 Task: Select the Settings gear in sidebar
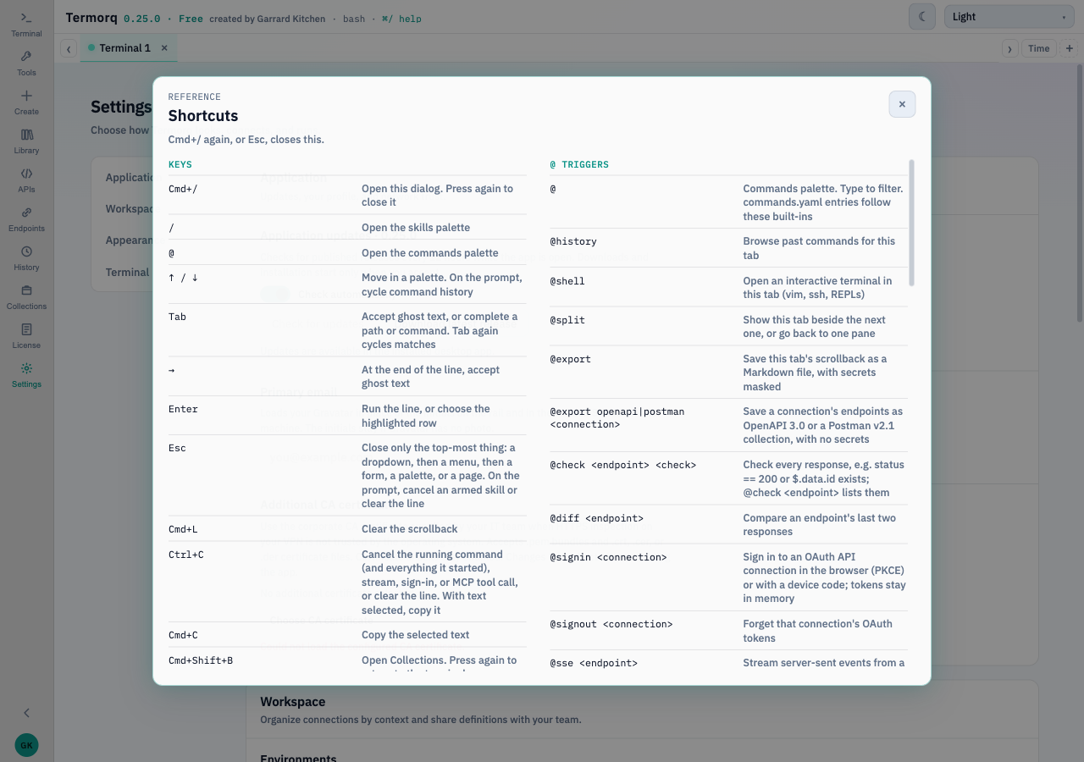pyautogui.click(x=26, y=374)
